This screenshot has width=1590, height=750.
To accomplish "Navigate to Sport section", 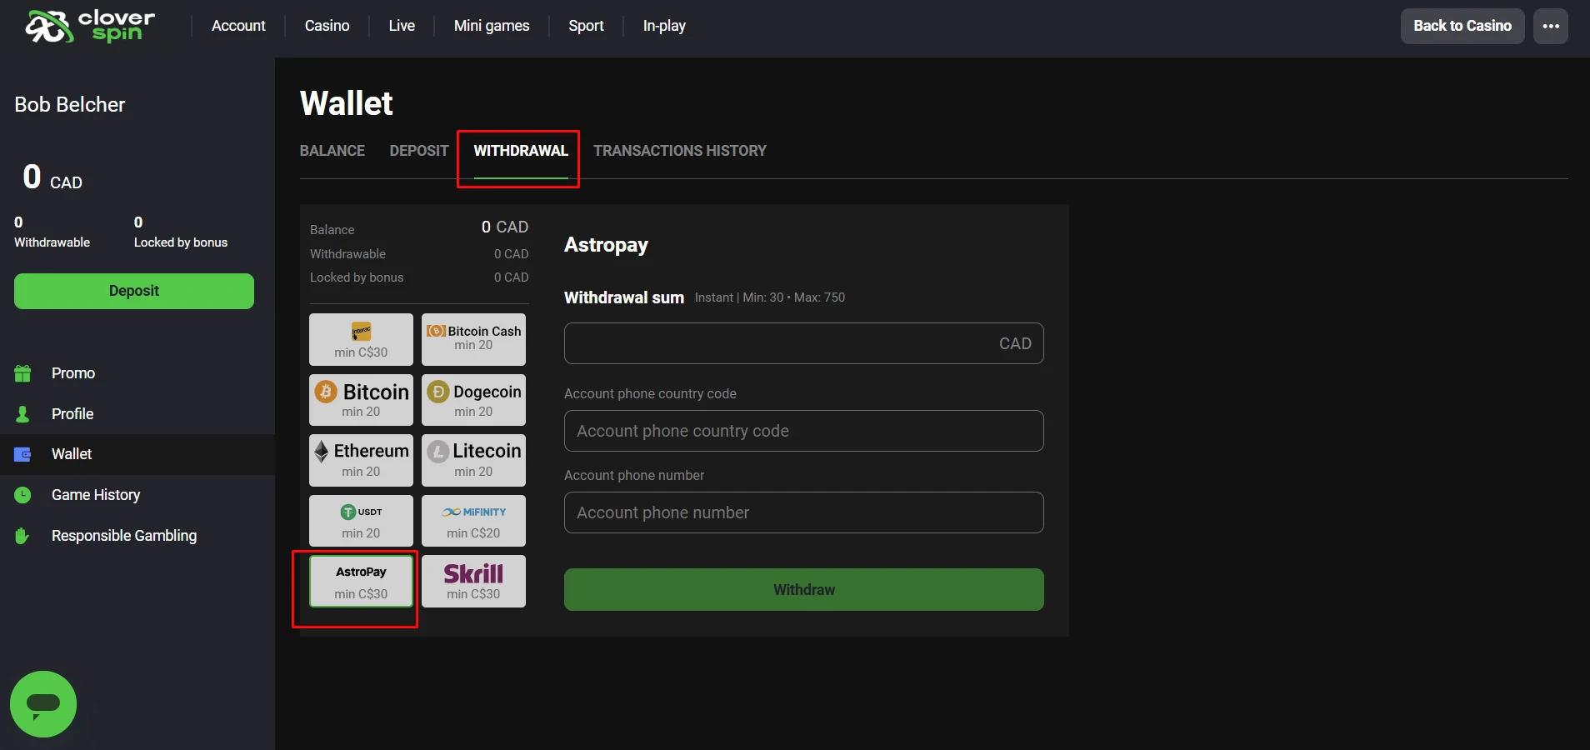I will [x=586, y=26].
